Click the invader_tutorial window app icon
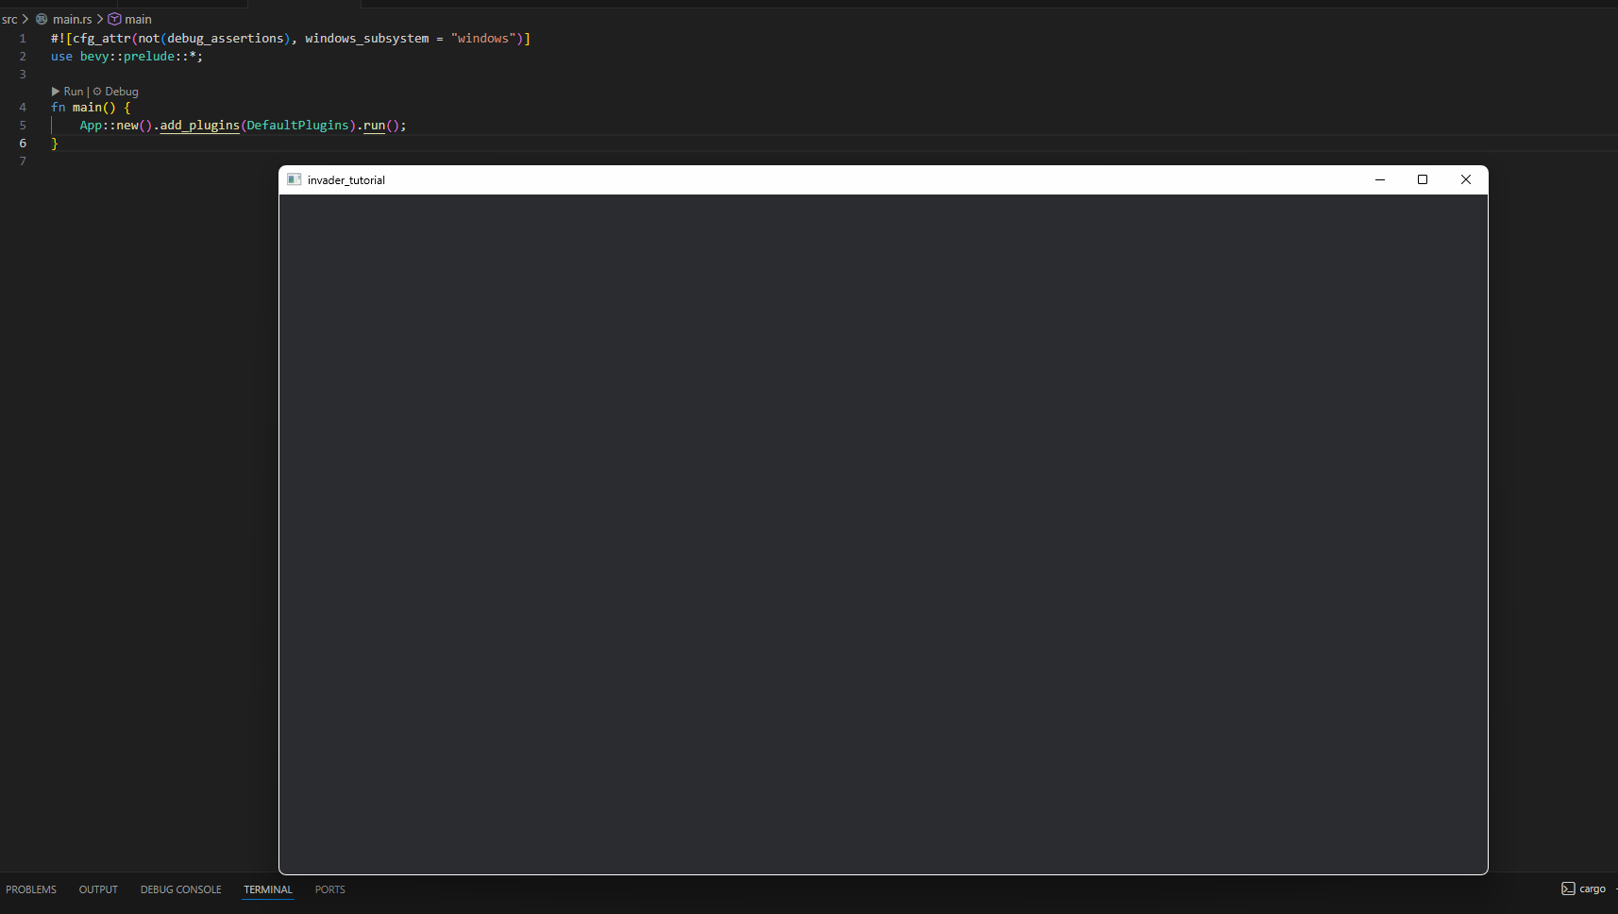 (295, 179)
